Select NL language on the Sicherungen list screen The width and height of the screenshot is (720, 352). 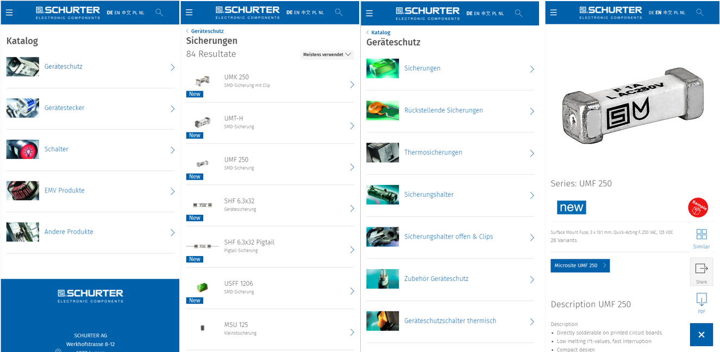click(322, 12)
